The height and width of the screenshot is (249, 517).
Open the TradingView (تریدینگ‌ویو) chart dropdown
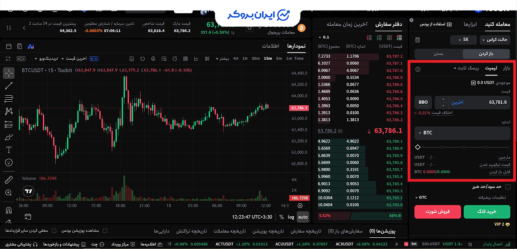point(46,59)
